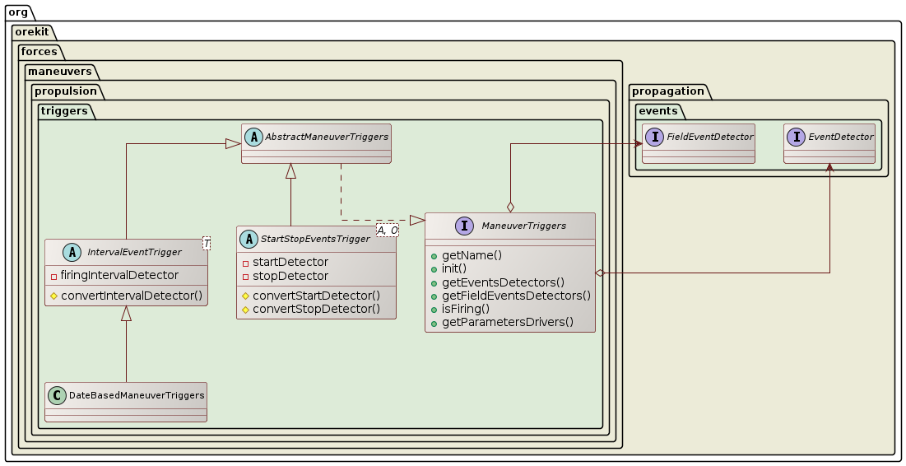Select the 'events' package tab label

[x=657, y=111]
